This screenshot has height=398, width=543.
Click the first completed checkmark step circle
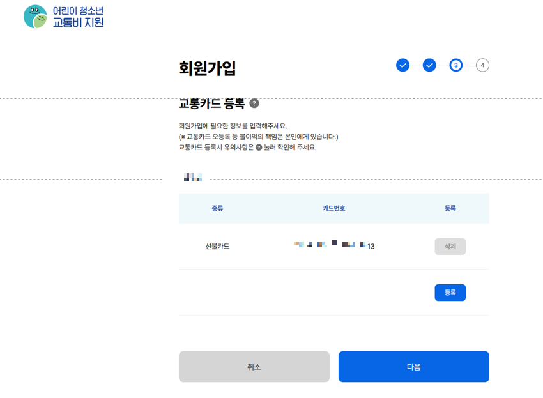click(402, 65)
